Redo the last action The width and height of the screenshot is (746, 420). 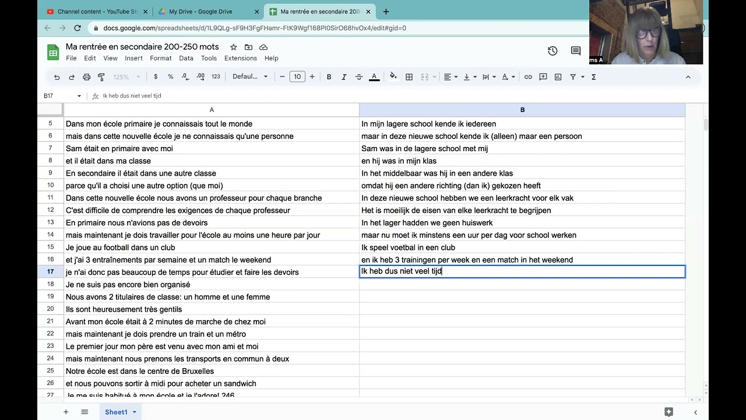pyautogui.click(x=72, y=77)
